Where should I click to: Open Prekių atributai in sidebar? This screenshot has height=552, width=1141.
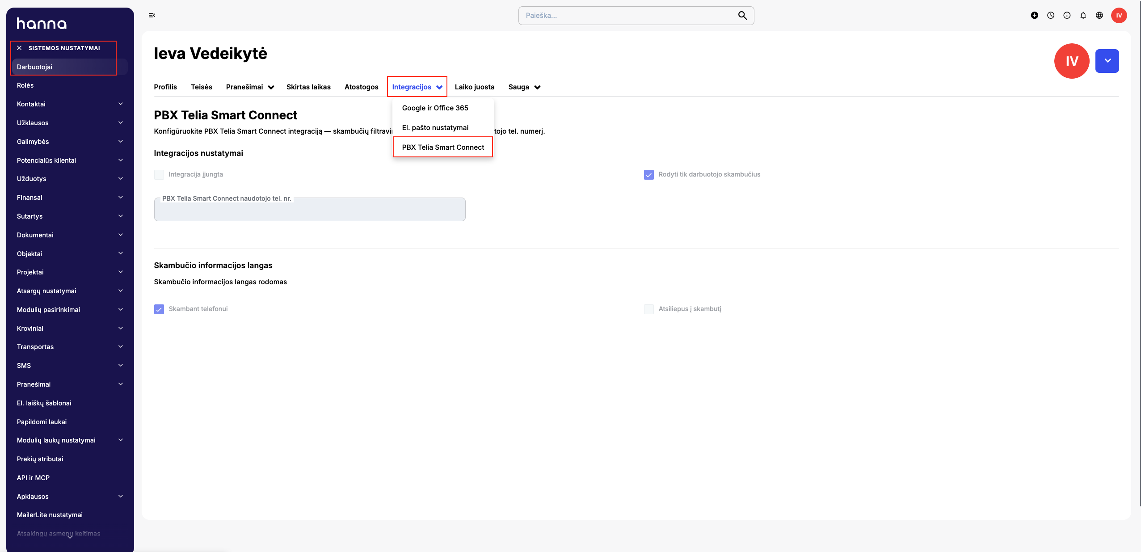[70, 459]
